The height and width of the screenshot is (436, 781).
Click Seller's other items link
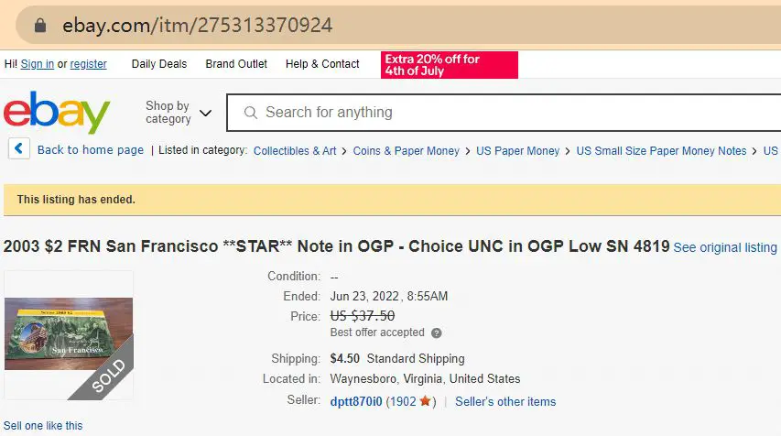[505, 401]
